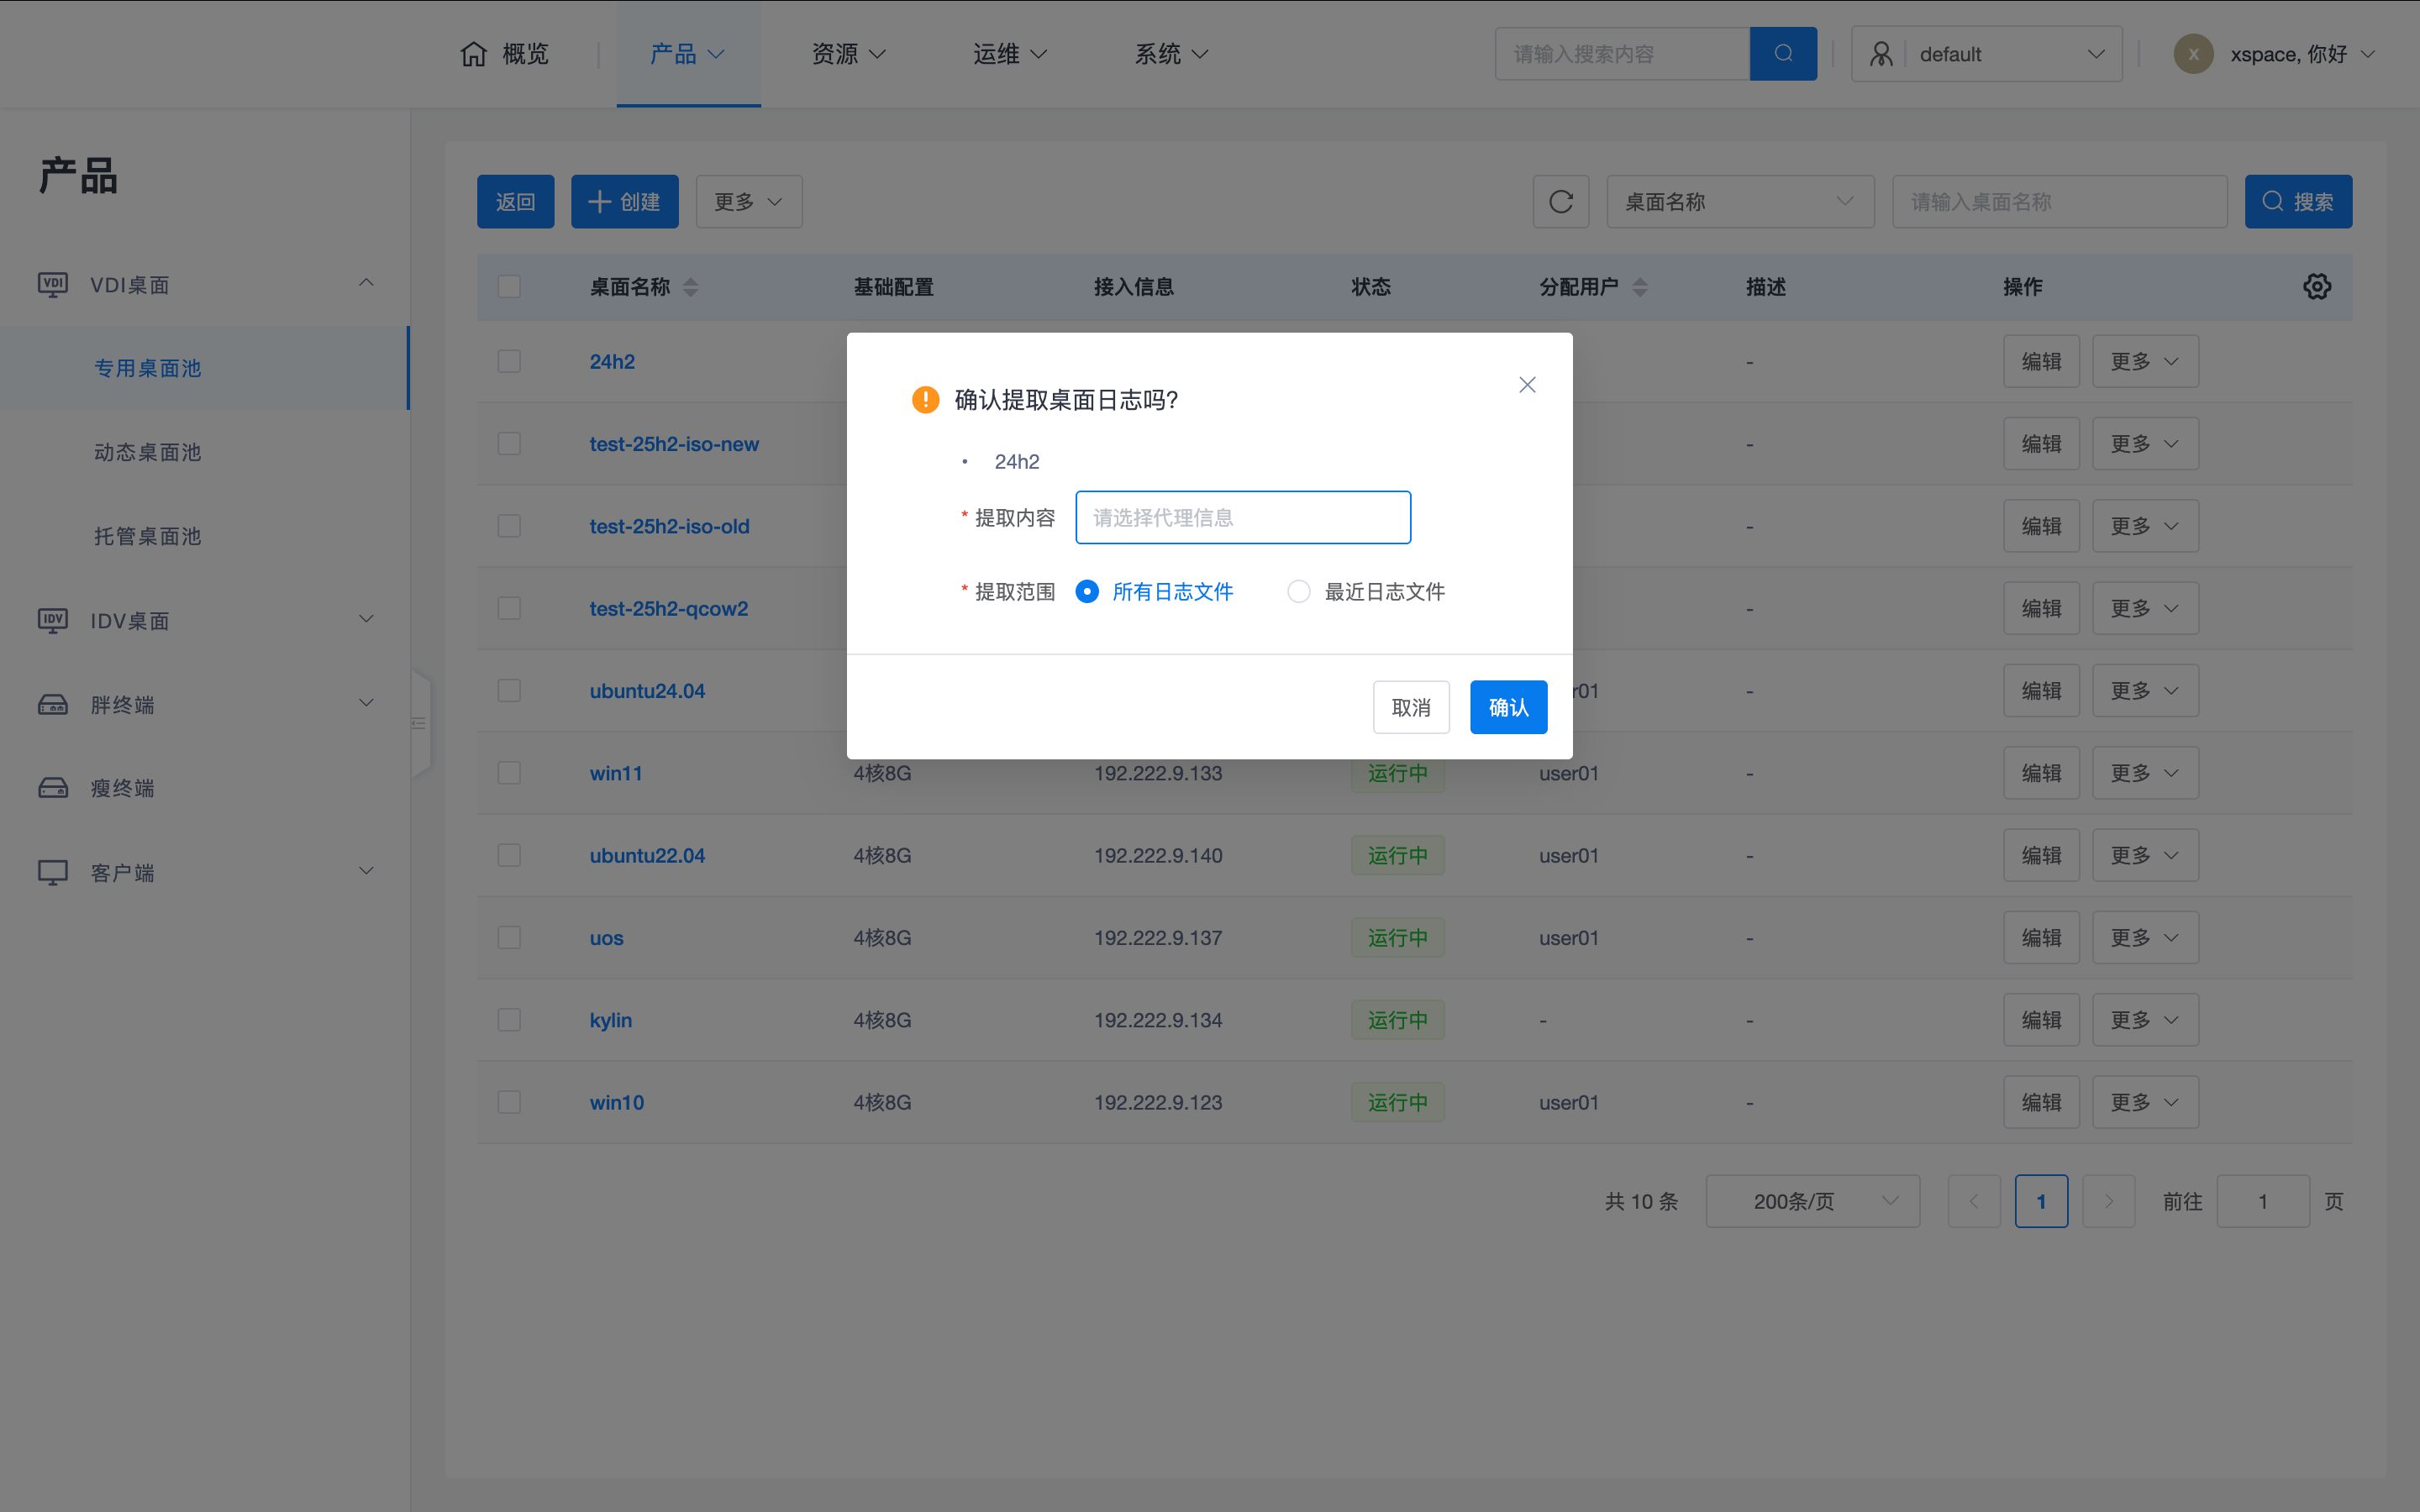
Task: Close the log extraction dialog
Action: coord(1526,385)
